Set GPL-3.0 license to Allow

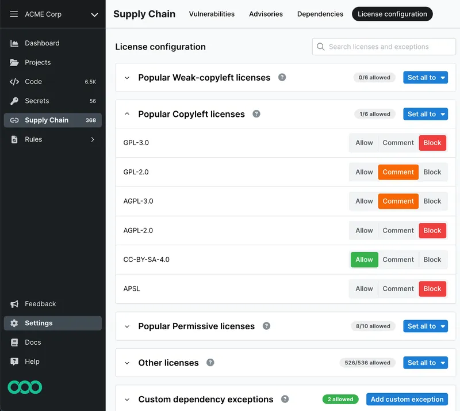[364, 143]
